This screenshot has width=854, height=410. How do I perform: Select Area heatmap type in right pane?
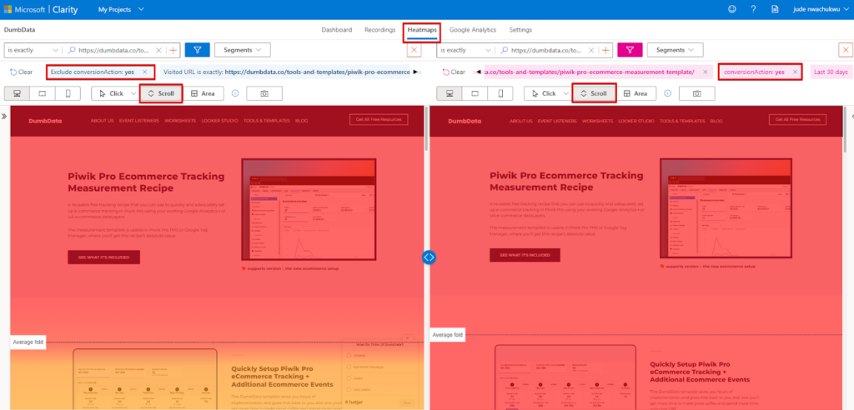coord(635,93)
